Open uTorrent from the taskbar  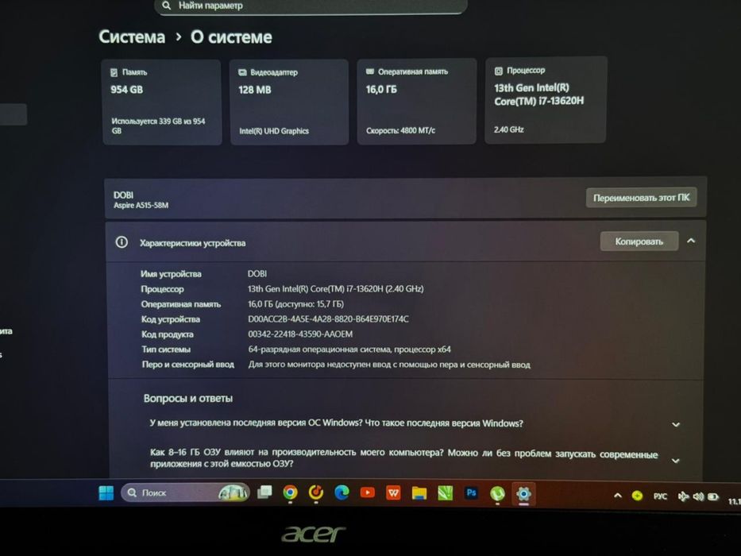pyautogui.click(x=497, y=493)
